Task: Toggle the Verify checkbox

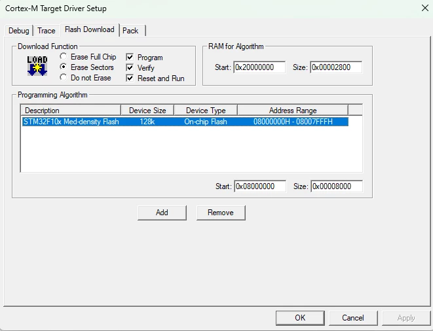Action: click(x=130, y=67)
